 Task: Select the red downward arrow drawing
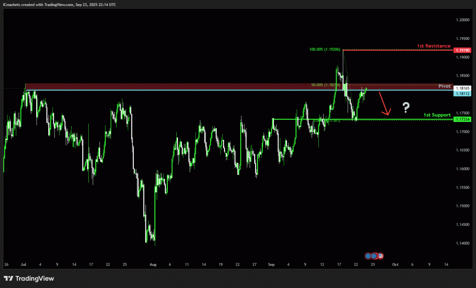[x=385, y=103]
